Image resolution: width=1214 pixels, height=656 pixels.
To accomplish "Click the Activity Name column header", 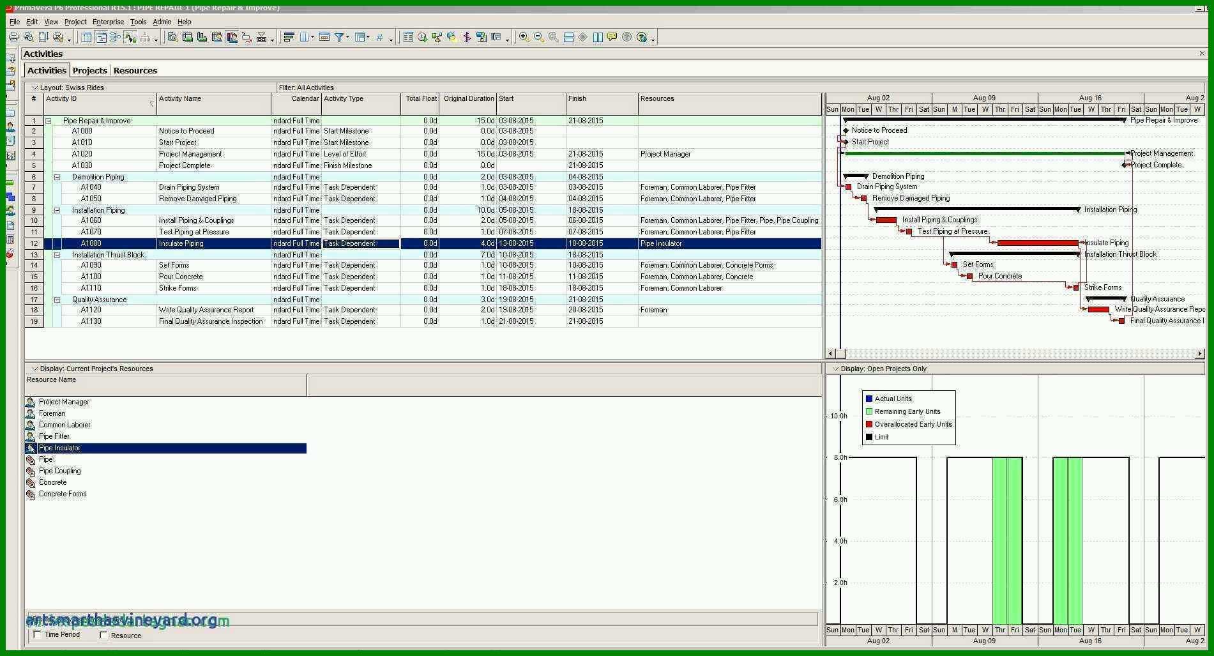I will point(214,104).
